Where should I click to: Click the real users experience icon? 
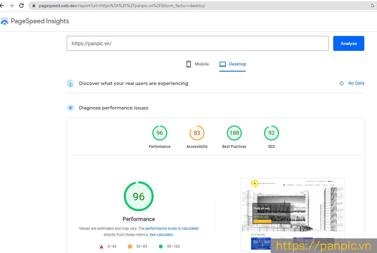click(70, 83)
